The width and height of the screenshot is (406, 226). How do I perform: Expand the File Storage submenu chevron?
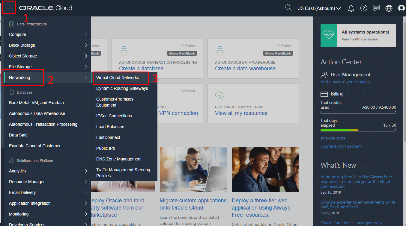86,67
